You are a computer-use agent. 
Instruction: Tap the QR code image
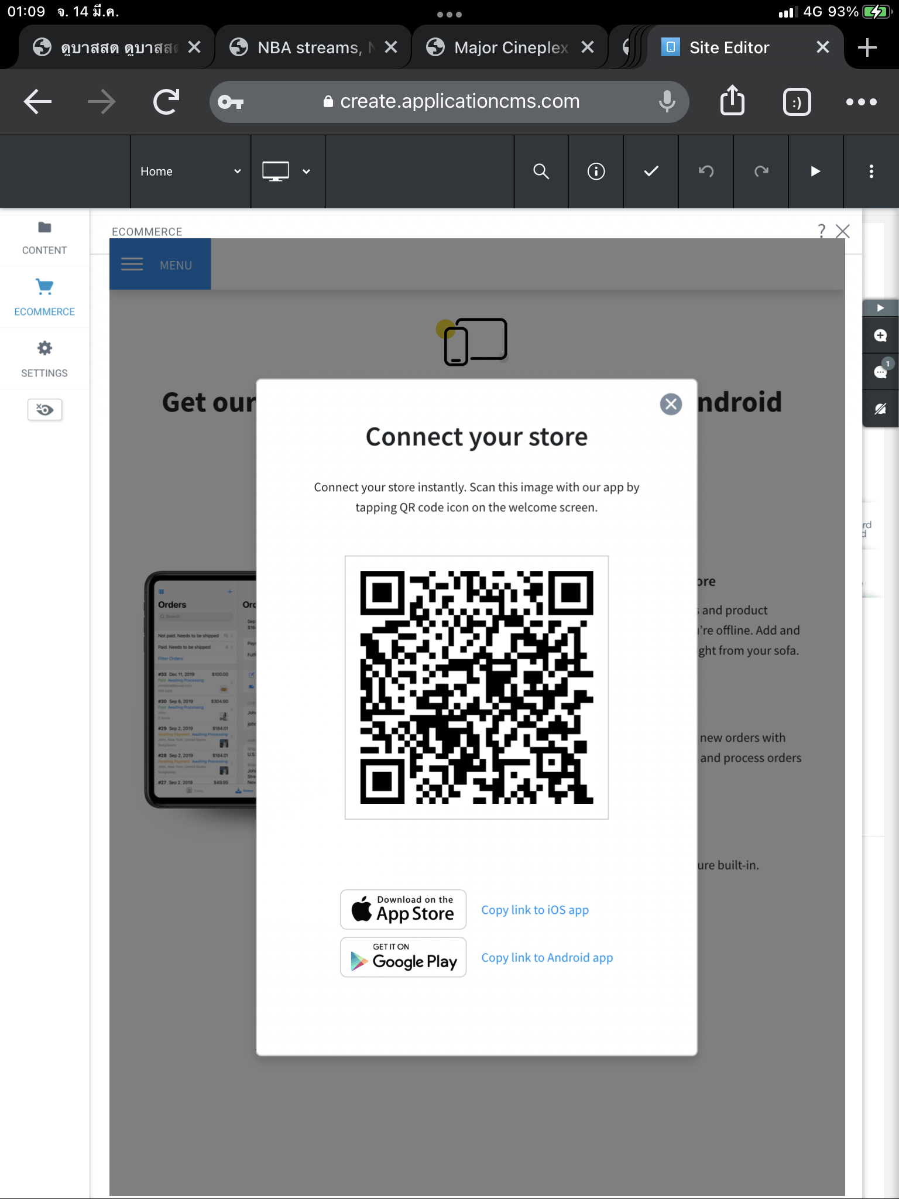(x=476, y=687)
